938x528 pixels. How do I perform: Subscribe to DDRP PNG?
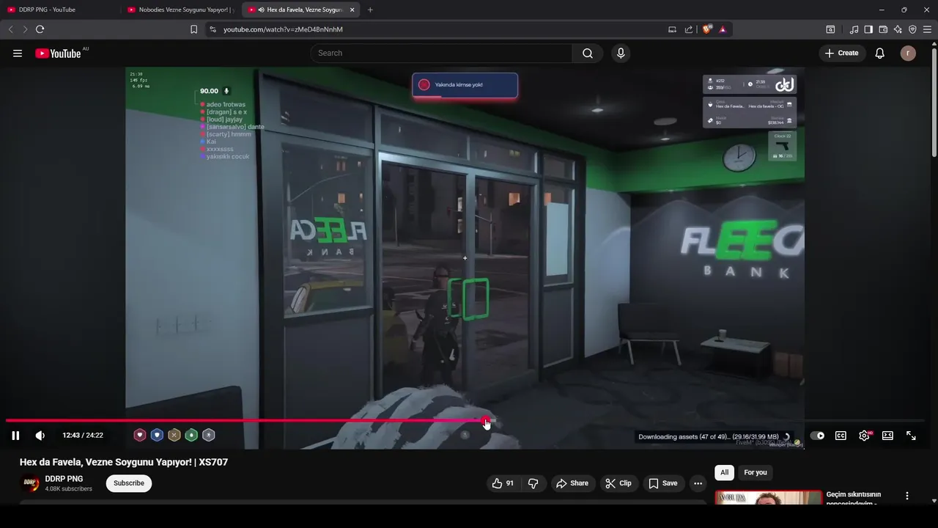point(129,483)
